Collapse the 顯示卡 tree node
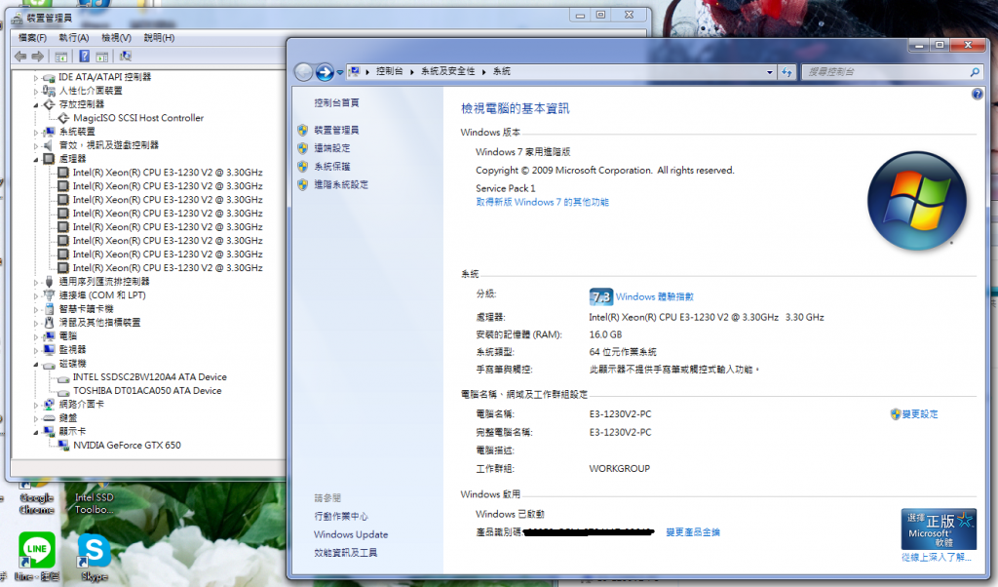Screen dimensions: 998x587 coord(36,432)
